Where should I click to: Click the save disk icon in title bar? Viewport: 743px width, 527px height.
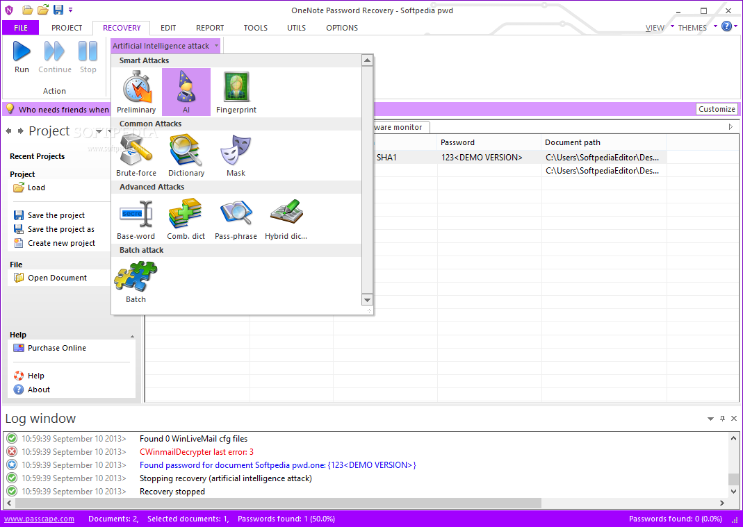click(58, 10)
